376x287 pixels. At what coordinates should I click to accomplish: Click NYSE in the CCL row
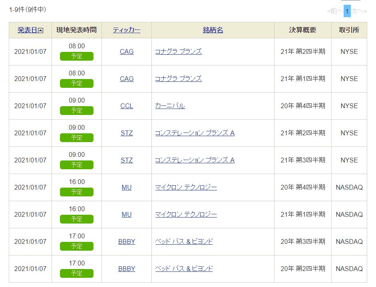coord(349,106)
